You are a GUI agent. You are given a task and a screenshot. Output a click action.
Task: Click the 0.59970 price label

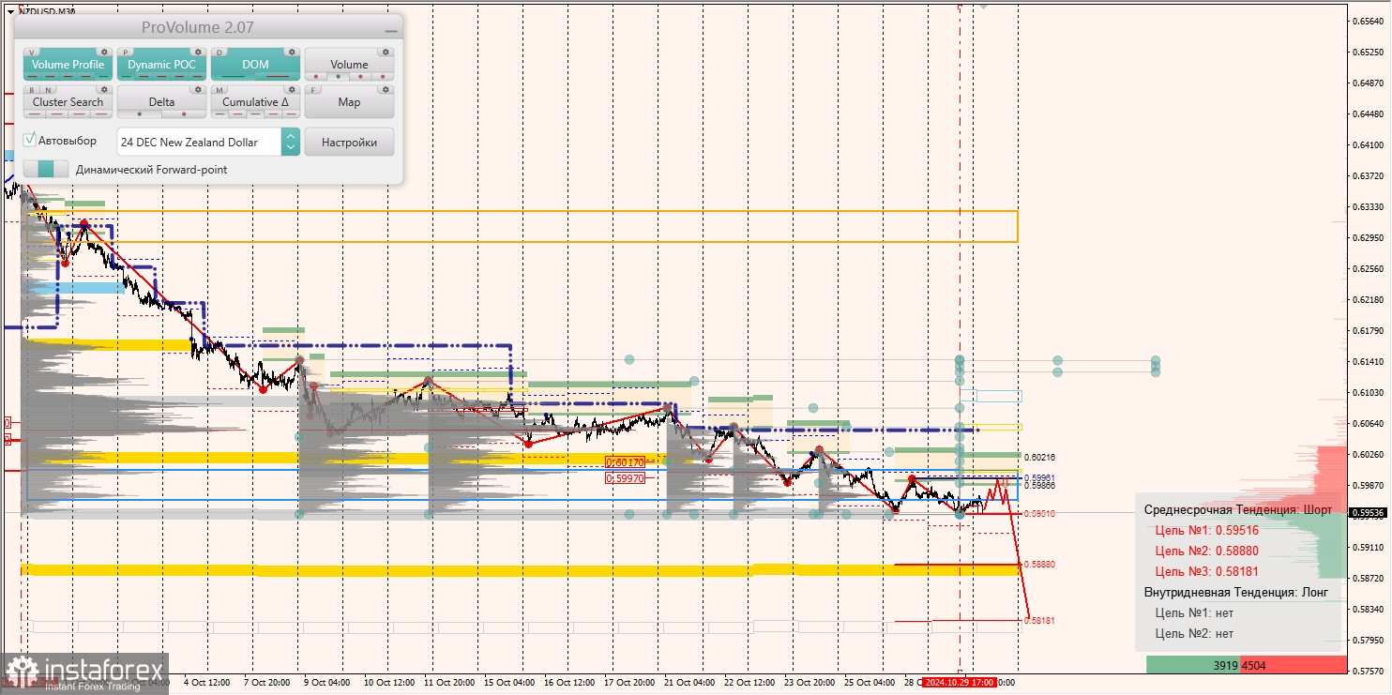(626, 478)
